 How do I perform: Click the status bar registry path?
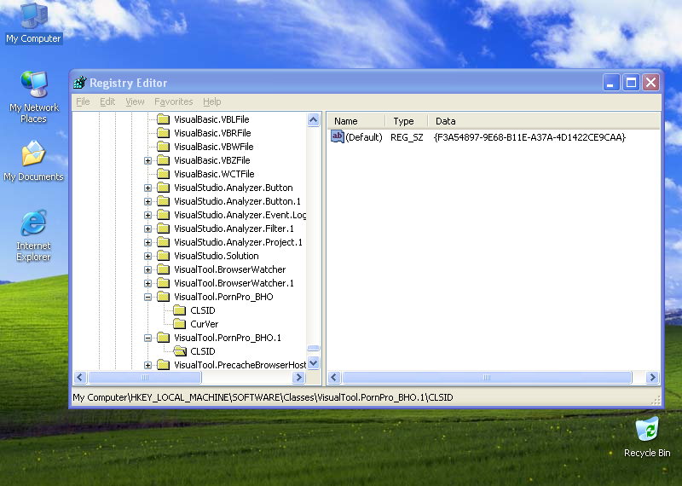point(263,397)
